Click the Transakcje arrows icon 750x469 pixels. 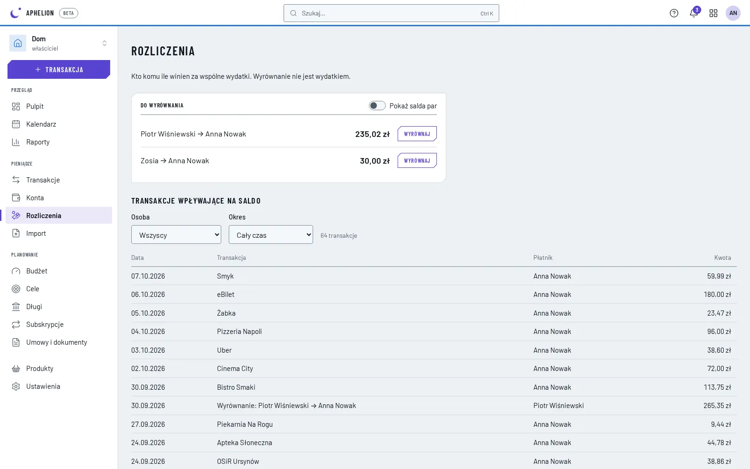tap(16, 180)
